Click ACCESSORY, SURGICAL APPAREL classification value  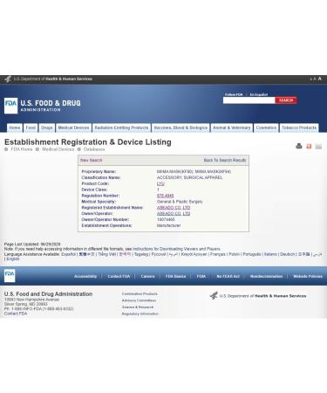190,177
